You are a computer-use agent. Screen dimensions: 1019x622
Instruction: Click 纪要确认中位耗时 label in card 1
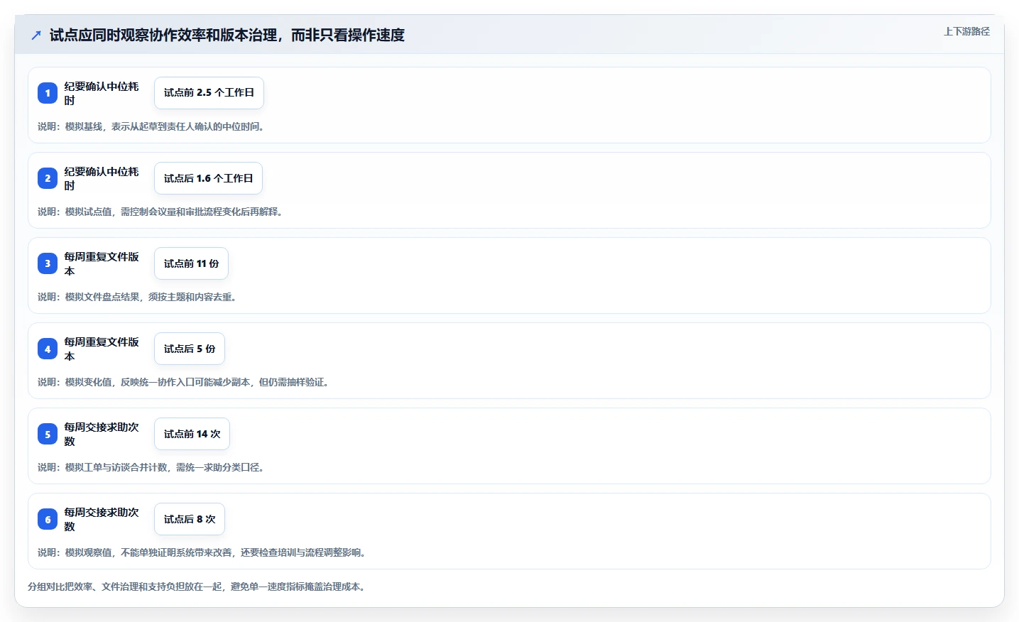coord(102,93)
